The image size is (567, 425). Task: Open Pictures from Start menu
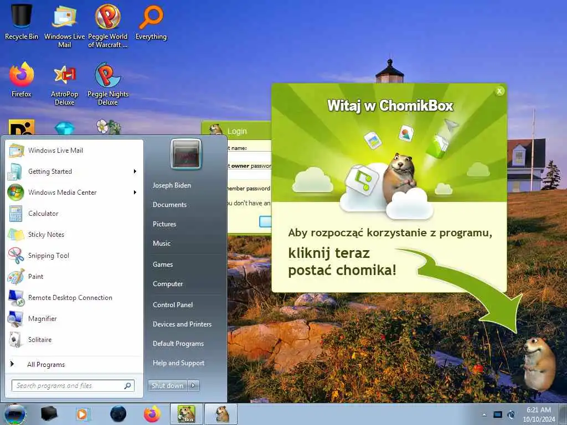click(x=164, y=224)
